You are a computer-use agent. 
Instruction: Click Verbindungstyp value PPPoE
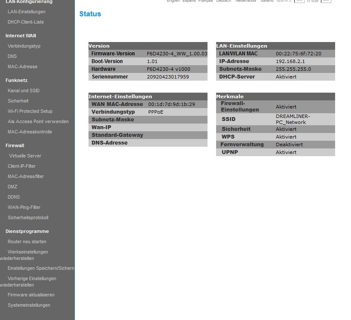pyautogui.click(x=156, y=112)
